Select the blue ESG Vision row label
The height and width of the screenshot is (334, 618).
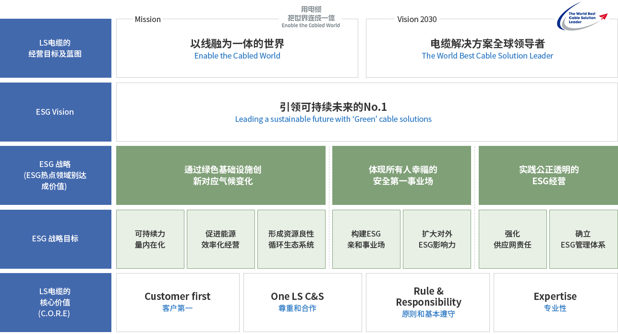55,112
